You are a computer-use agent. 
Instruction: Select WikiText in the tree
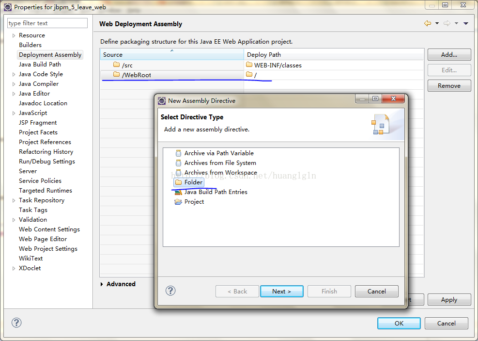point(31,259)
